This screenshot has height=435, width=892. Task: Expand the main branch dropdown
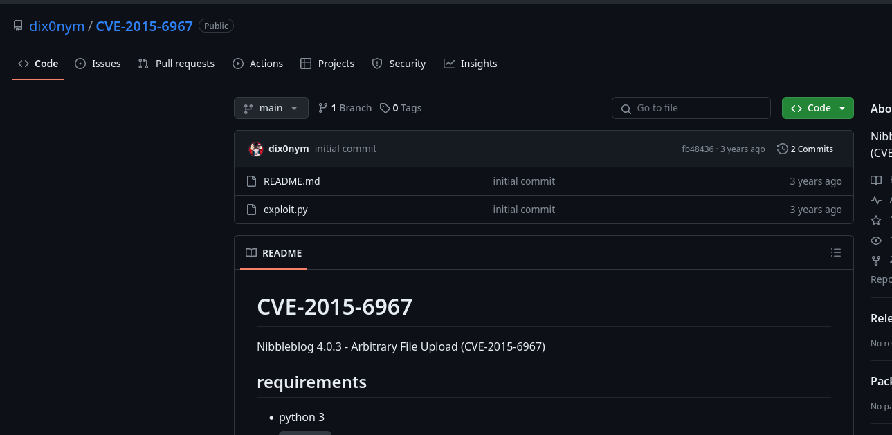click(x=271, y=108)
